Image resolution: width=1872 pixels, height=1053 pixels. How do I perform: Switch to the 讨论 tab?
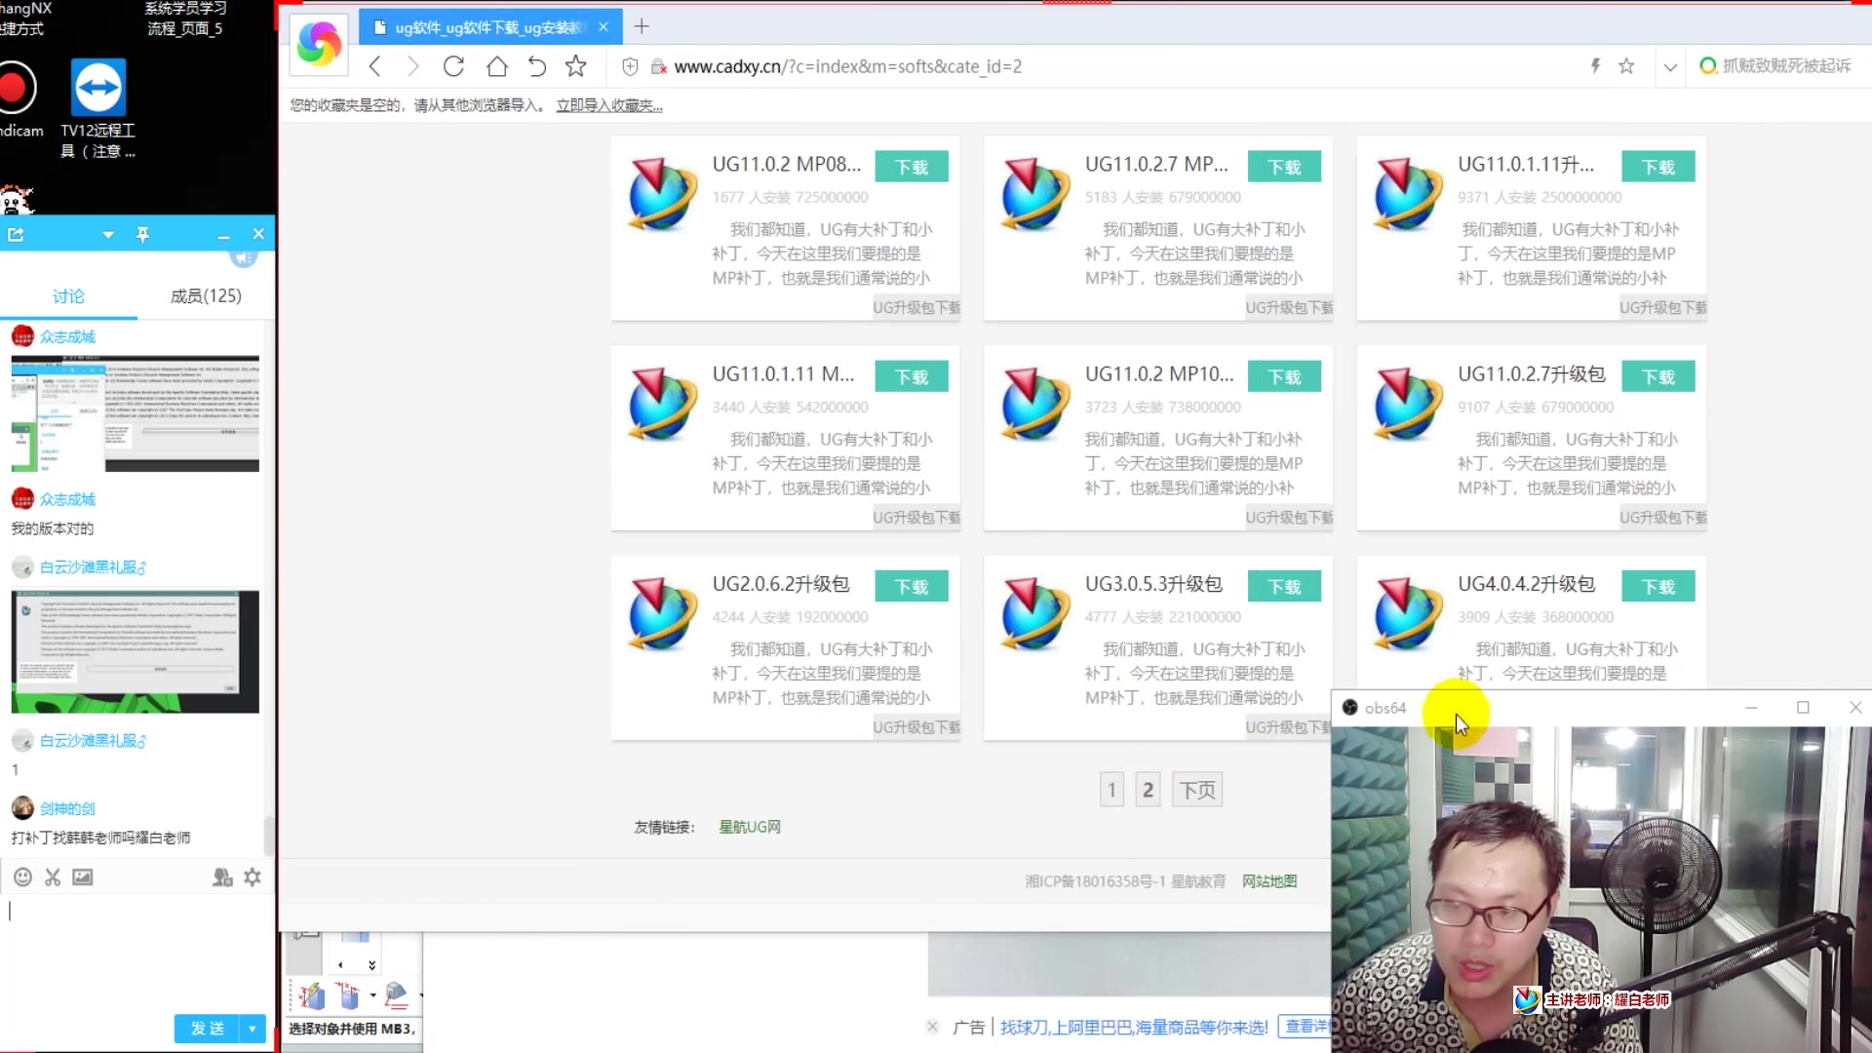(x=68, y=295)
